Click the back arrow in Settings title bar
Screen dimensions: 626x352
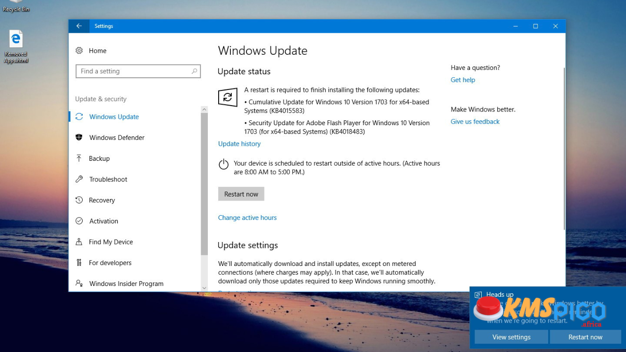click(79, 26)
